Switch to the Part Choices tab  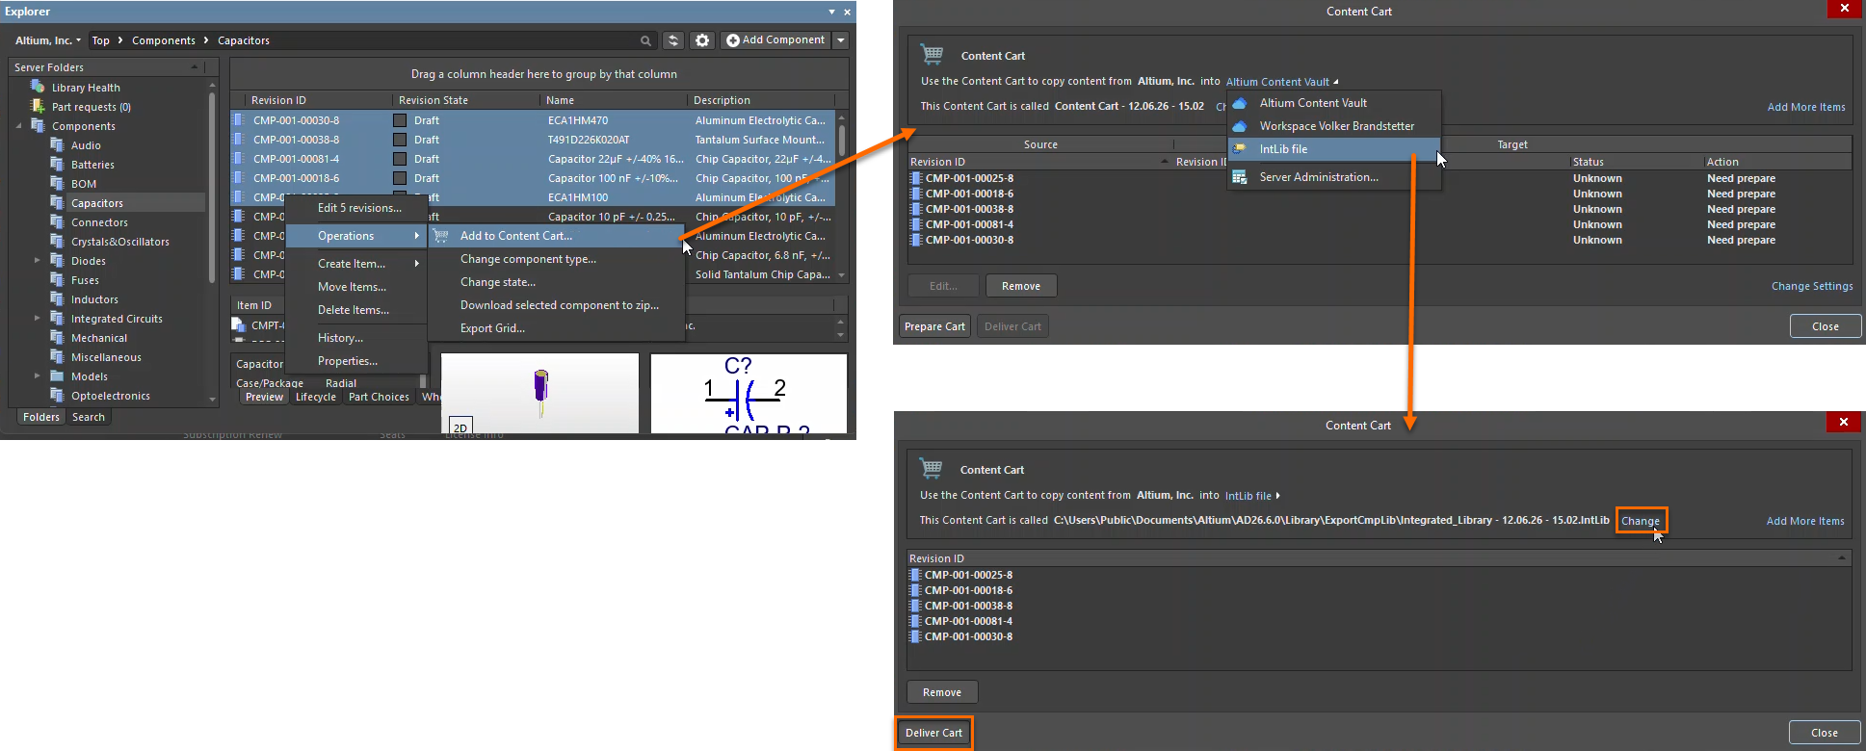coord(379,397)
